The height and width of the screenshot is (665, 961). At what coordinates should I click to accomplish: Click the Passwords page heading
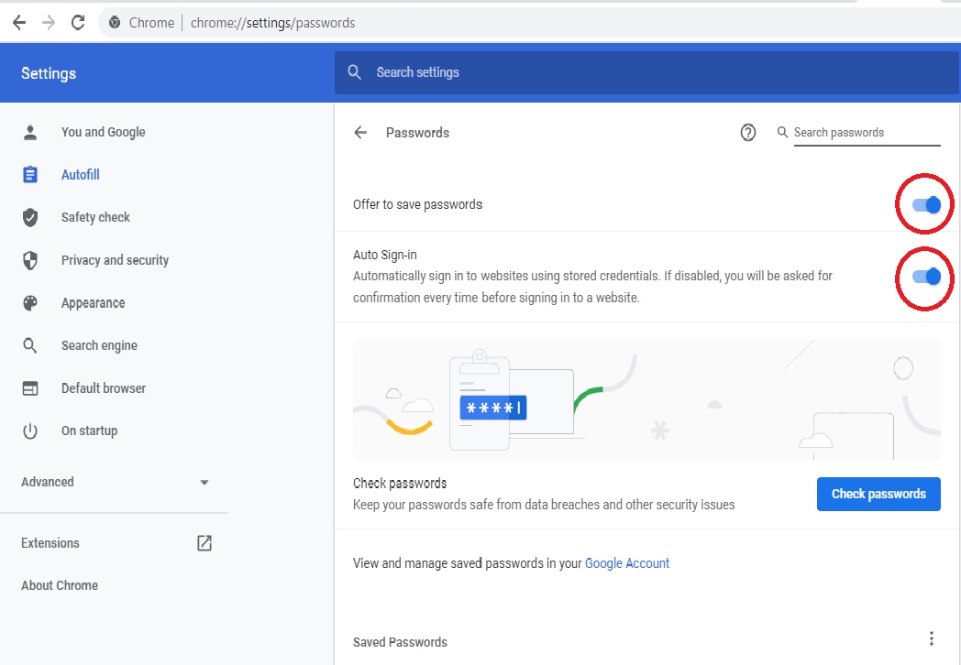(x=417, y=133)
